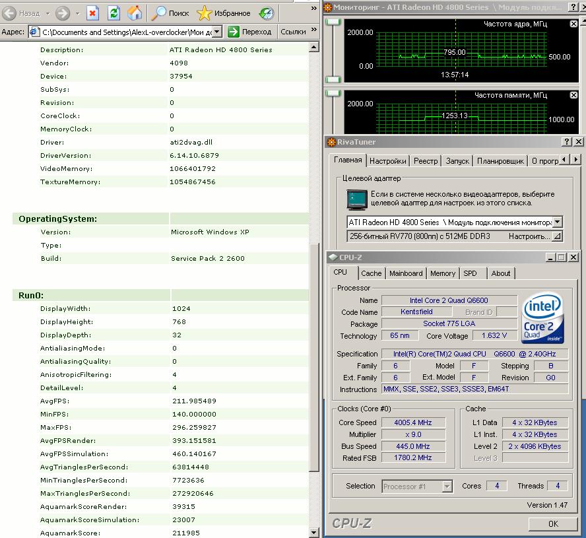Image resolution: width=586 pixels, height=538 pixels.
Task: Click the Rated FSB 1780.2 MHz value
Action: [413, 457]
